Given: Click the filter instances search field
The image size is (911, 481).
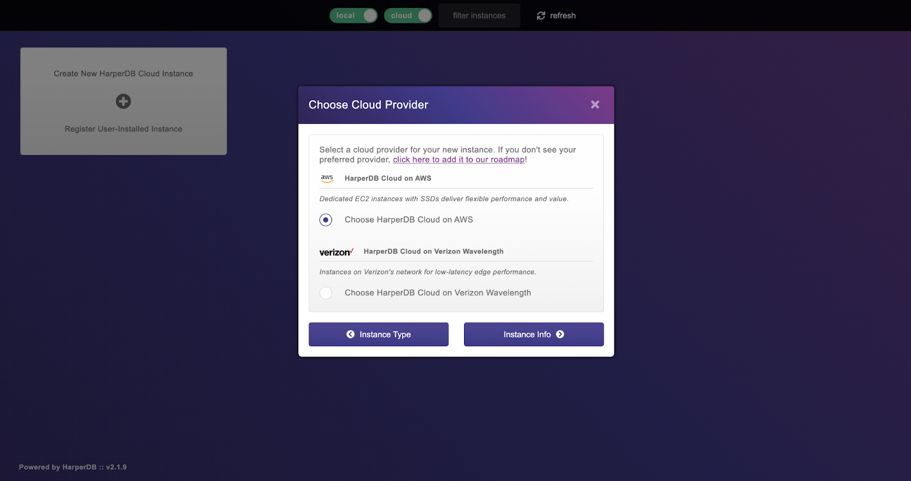Looking at the screenshot, I should [x=479, y=15].
